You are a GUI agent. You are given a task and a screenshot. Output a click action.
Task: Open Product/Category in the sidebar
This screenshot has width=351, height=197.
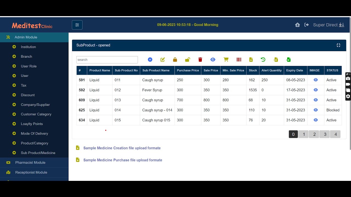pyautogui.click(x=35, y=143)
